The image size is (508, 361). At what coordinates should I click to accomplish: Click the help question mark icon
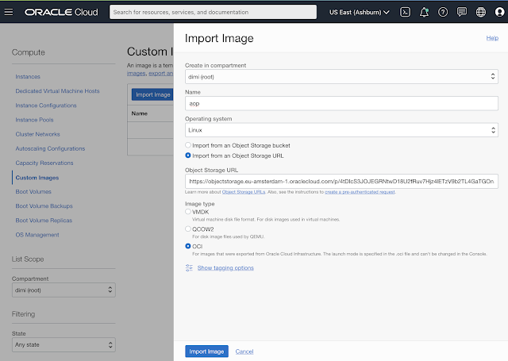coord(443,13)
